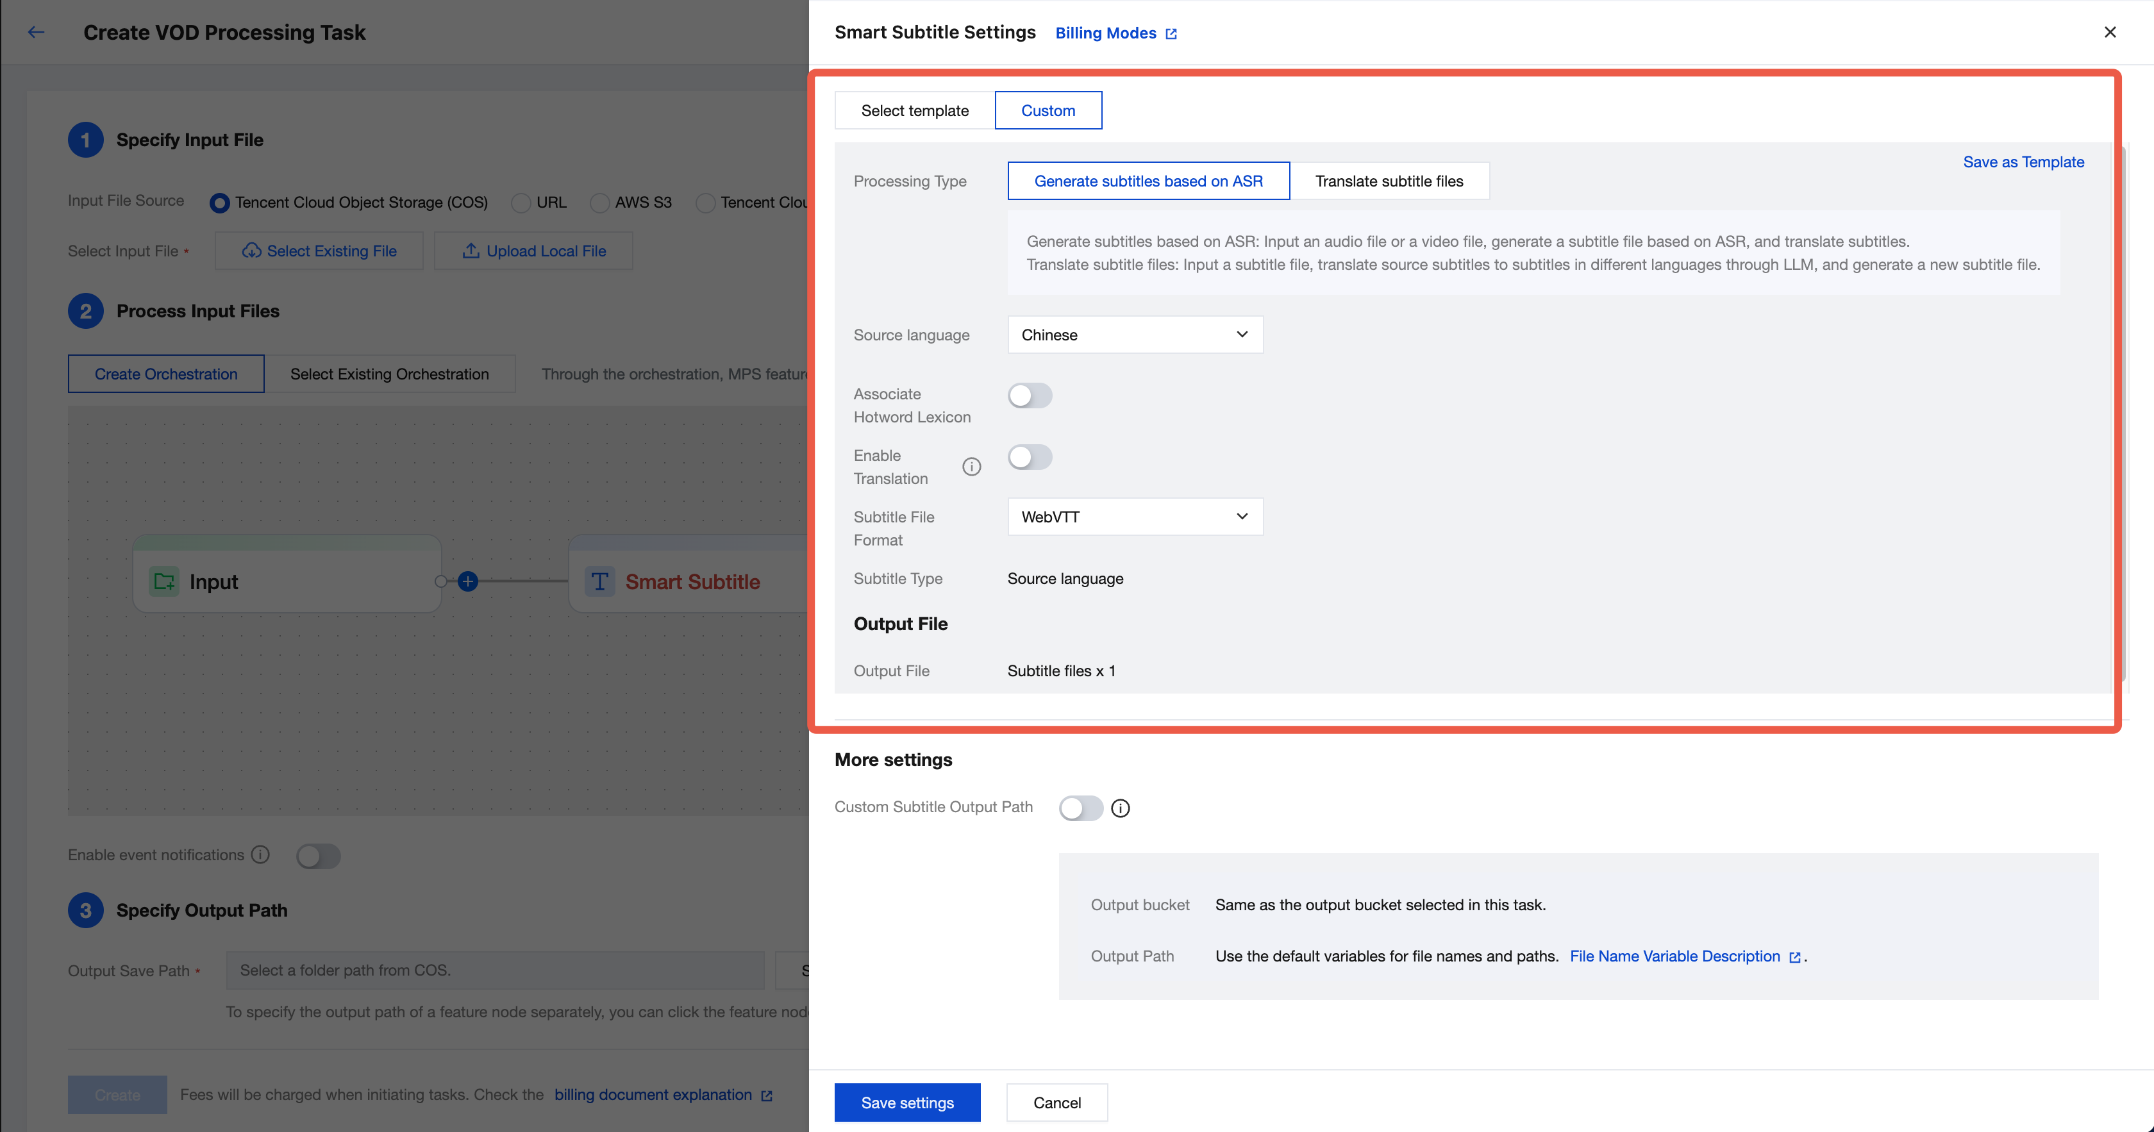Click the back arrow beside Create VOD Processing Task
The height and width of the screenshot is (1132, 2154).
(x=35, y=33)
